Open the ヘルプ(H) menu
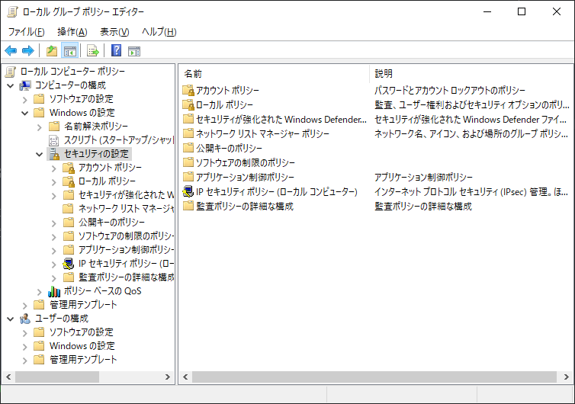This screenshot has width=575, height=404. 159,32
